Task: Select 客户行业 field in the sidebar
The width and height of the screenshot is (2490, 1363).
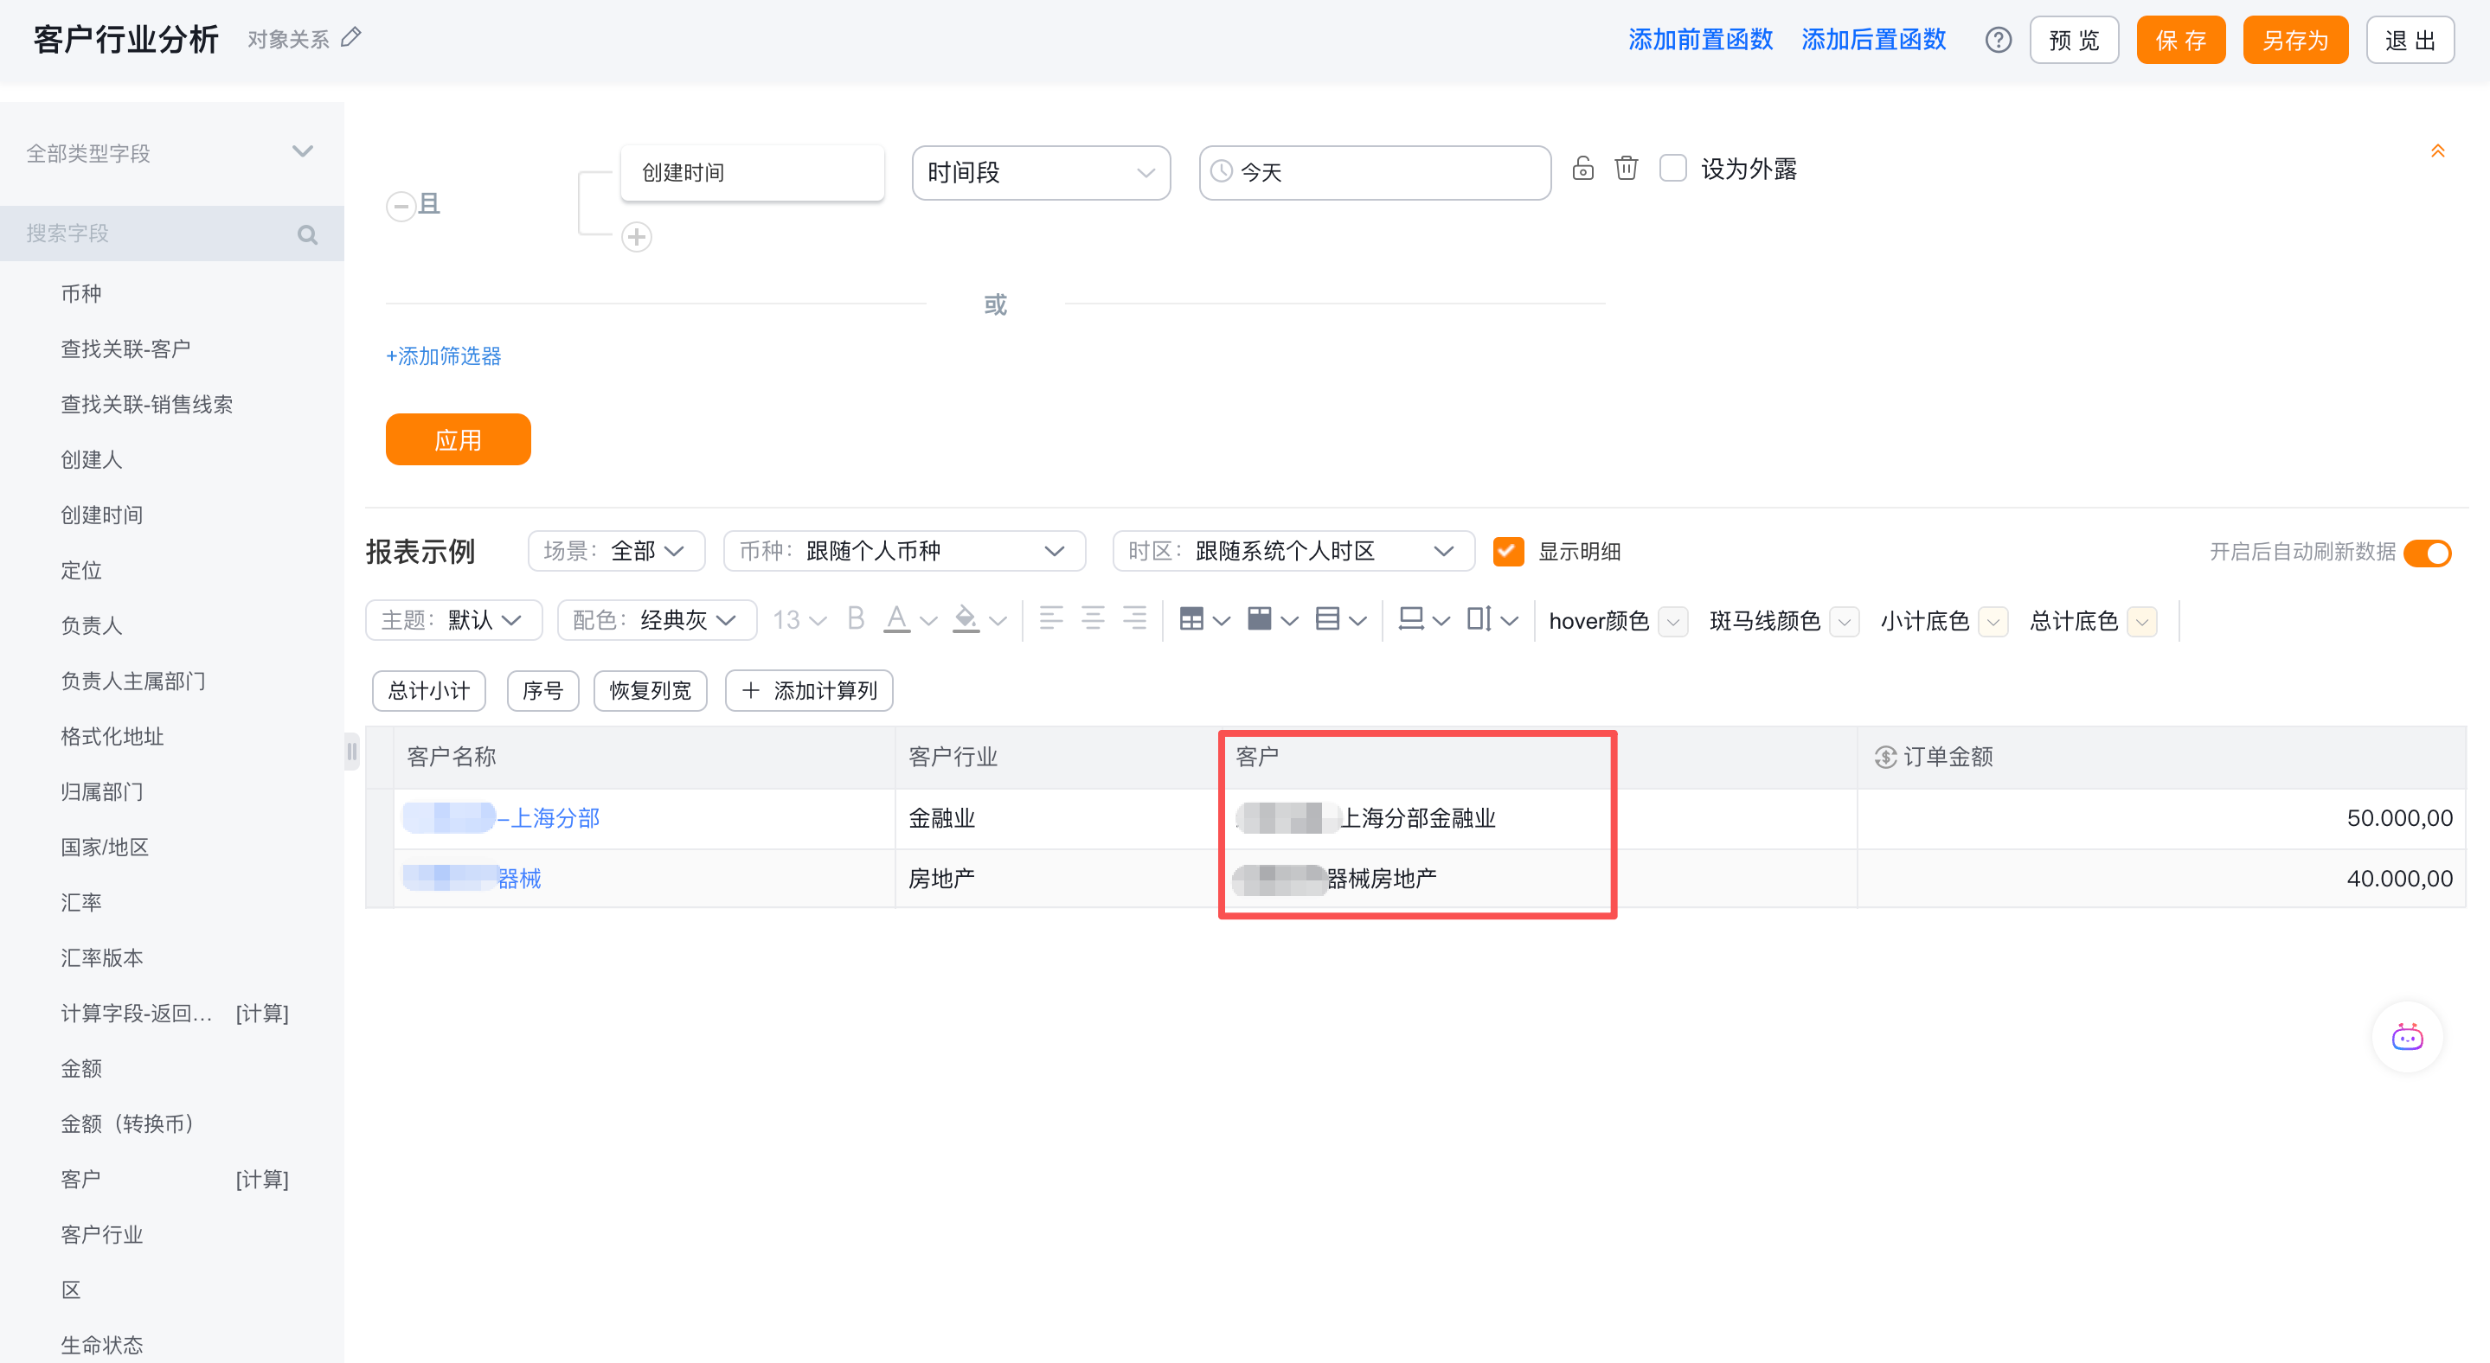Action: click(101, 1233)
